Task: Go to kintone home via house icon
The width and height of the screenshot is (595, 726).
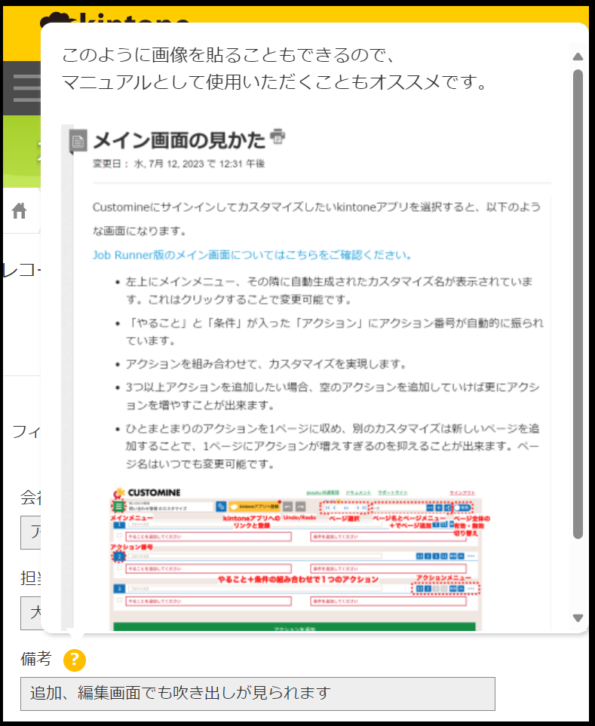Action: coord(19,210)
